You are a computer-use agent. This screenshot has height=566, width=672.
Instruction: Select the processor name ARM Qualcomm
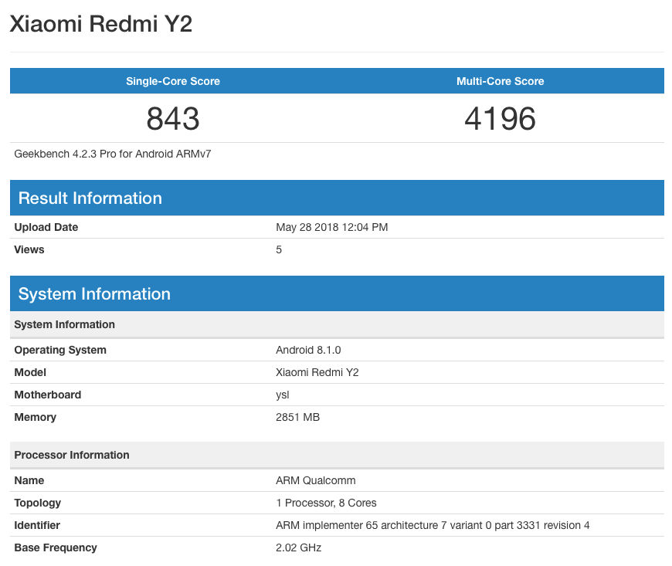[x=316, y=480]
